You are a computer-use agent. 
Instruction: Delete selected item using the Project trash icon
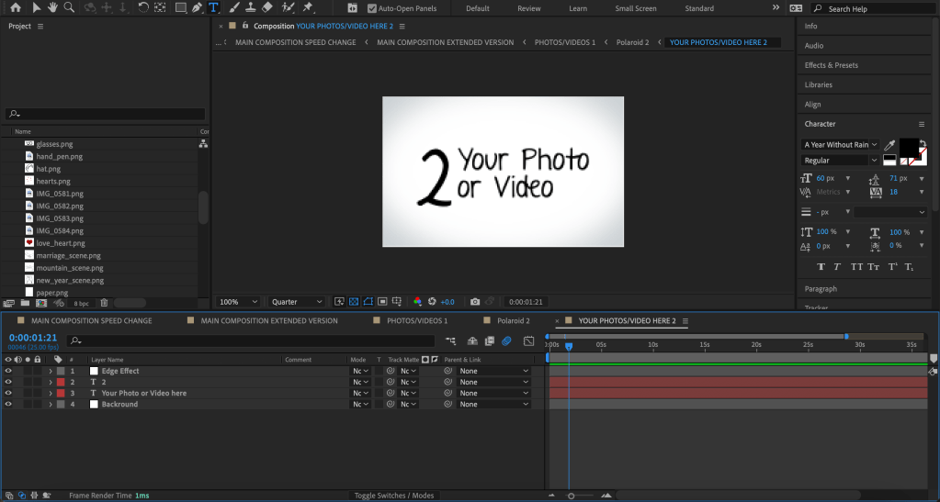[x=104, y=303]
